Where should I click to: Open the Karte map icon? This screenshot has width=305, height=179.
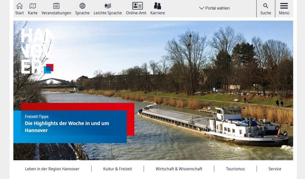pyautogui.click(x=33, y=6)
